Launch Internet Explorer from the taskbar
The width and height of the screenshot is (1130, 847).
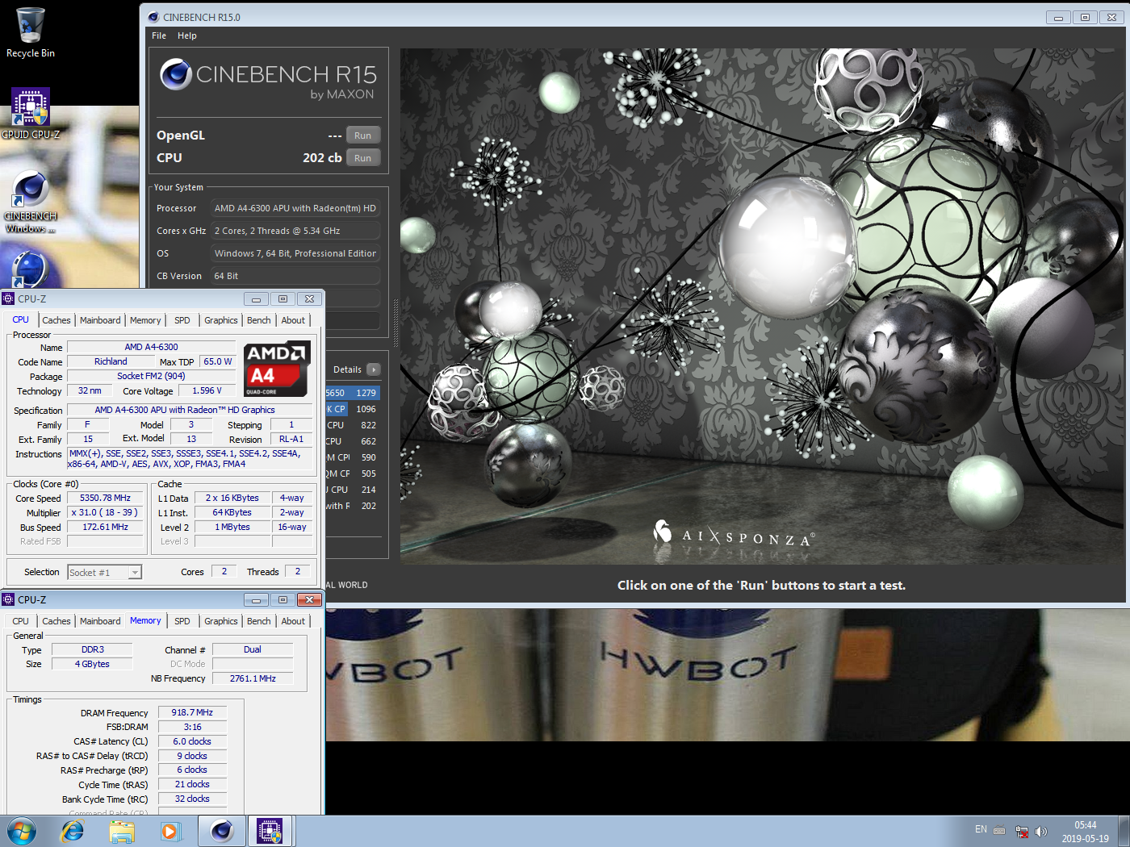(73, 831)
